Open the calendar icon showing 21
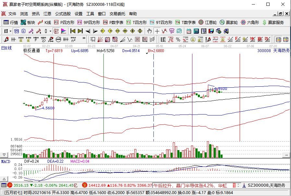291x196 pixels. click(189, 31)
